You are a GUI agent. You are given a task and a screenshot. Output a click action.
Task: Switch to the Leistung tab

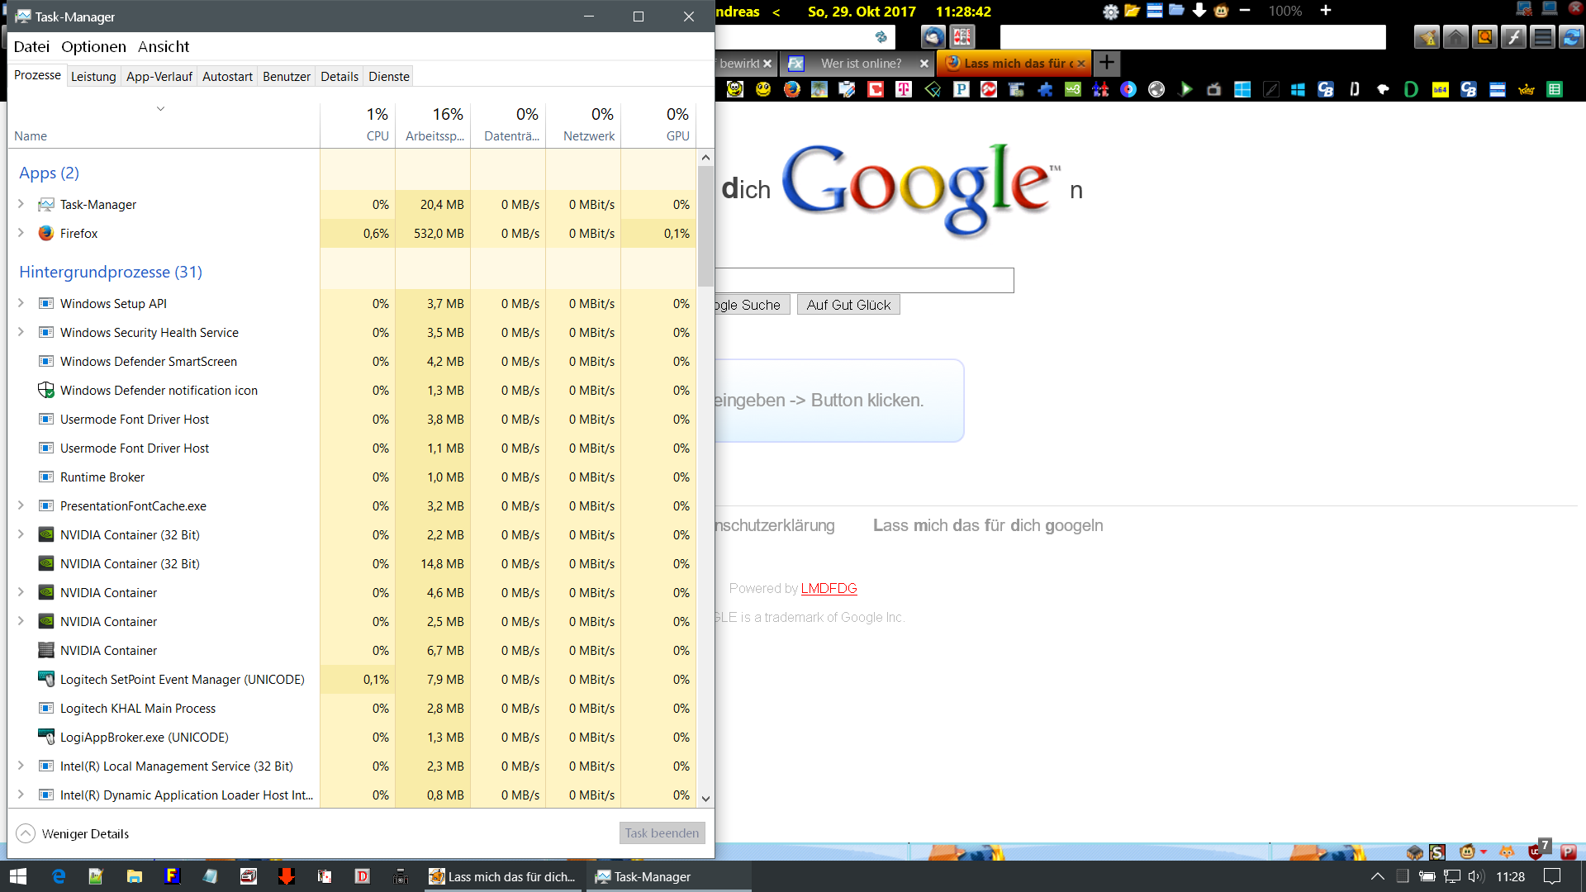93,76
